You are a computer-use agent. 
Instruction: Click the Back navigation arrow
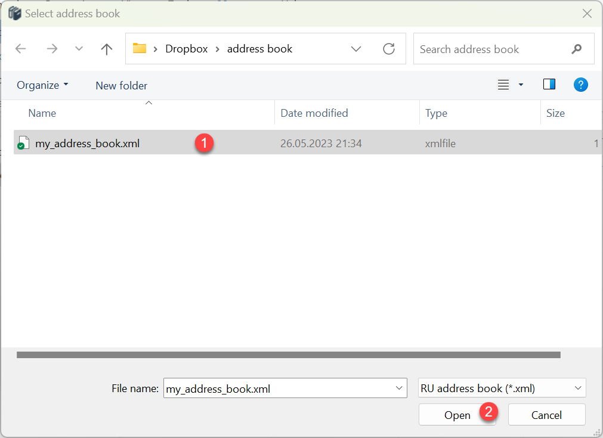point(20,49)
